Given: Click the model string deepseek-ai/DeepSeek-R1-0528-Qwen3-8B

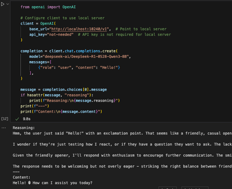Looking at the screenshot, I should pos(86,57).
